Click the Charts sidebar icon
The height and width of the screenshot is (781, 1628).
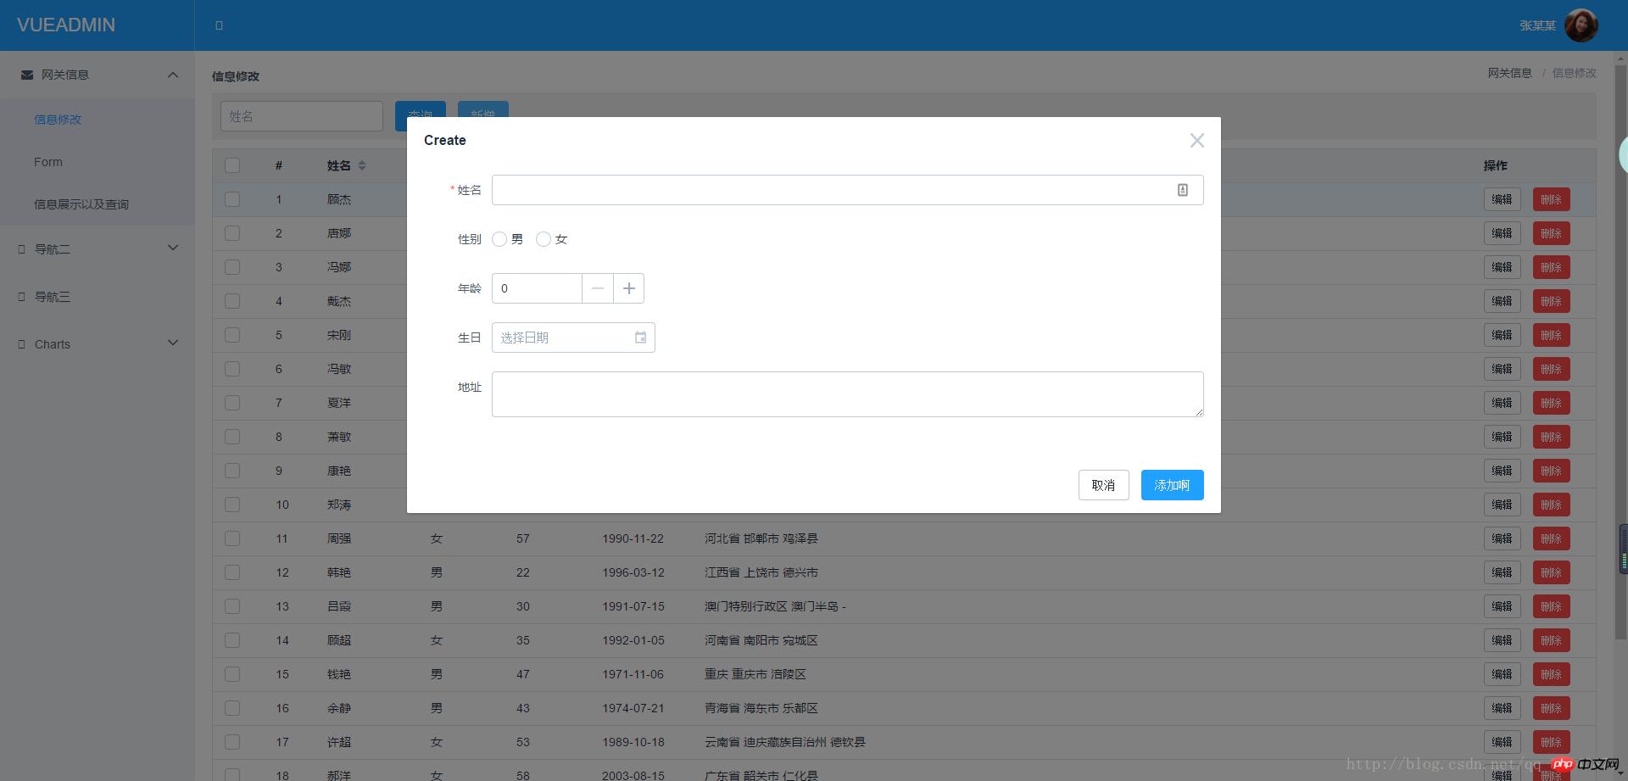point(20,343)
